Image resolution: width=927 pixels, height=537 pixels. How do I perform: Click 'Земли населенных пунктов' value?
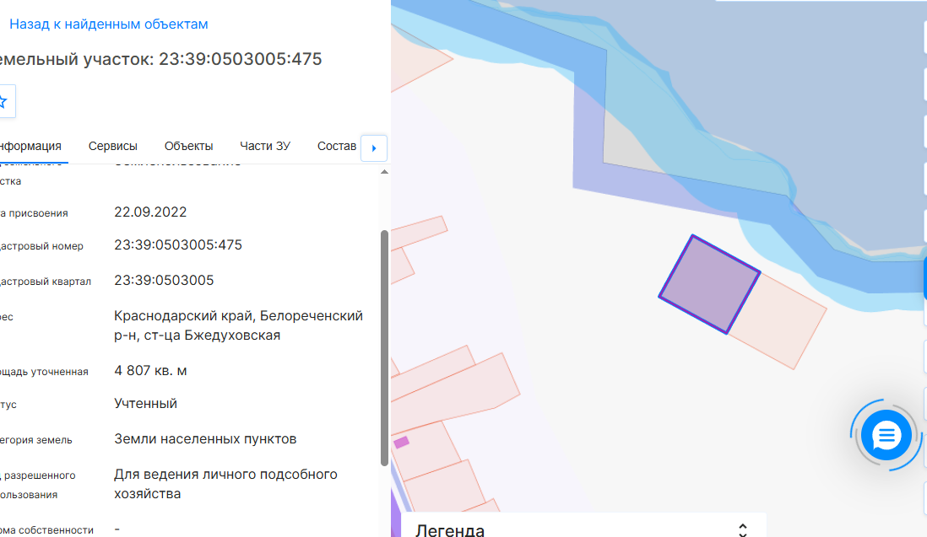205,439
